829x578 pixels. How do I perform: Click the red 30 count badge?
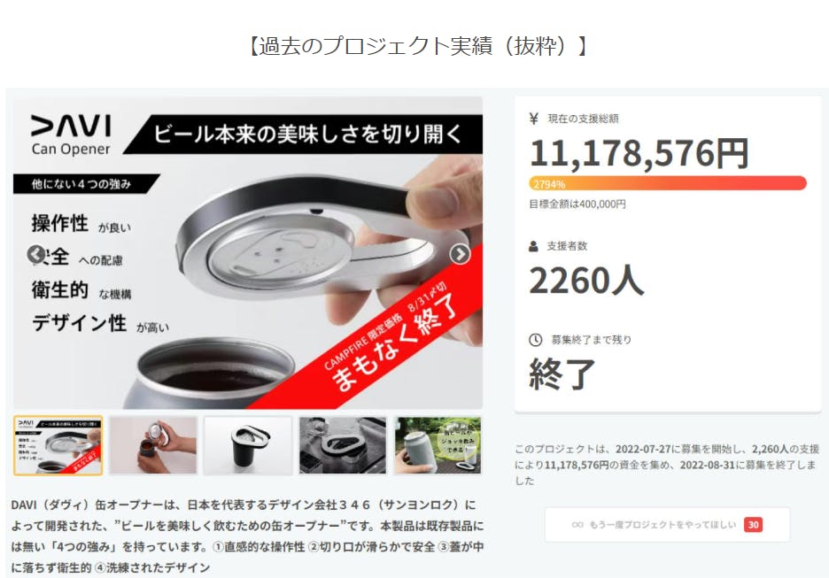[753, 525]
